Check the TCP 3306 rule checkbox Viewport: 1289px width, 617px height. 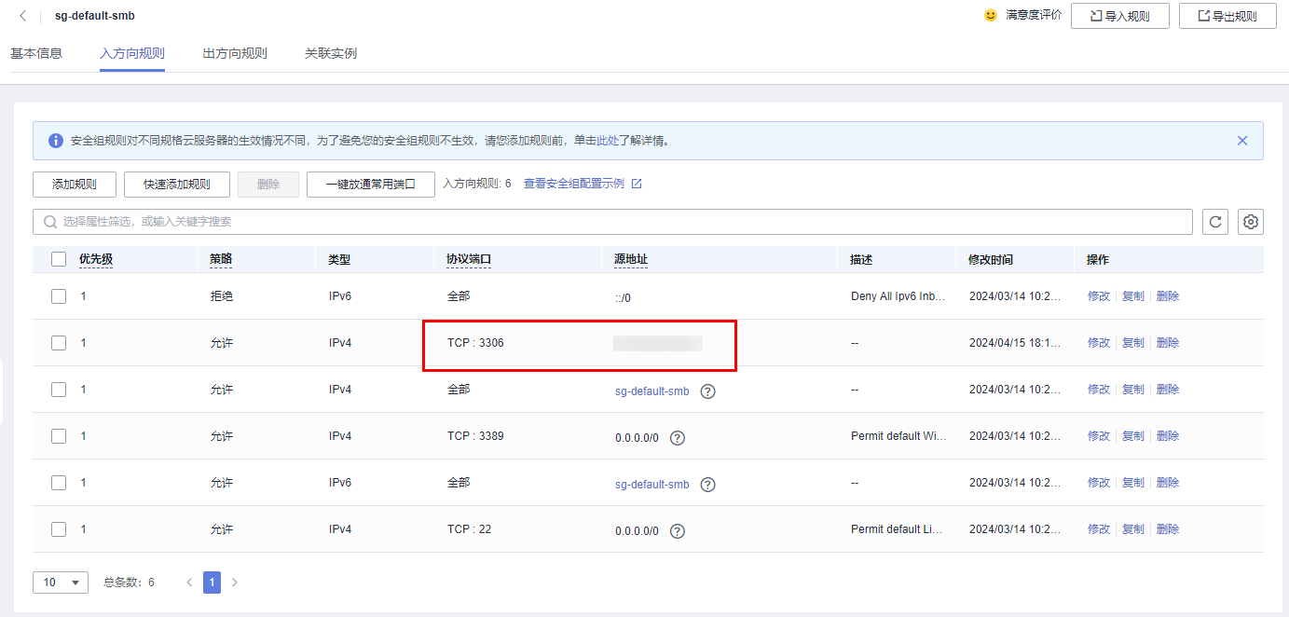[59, 343]
